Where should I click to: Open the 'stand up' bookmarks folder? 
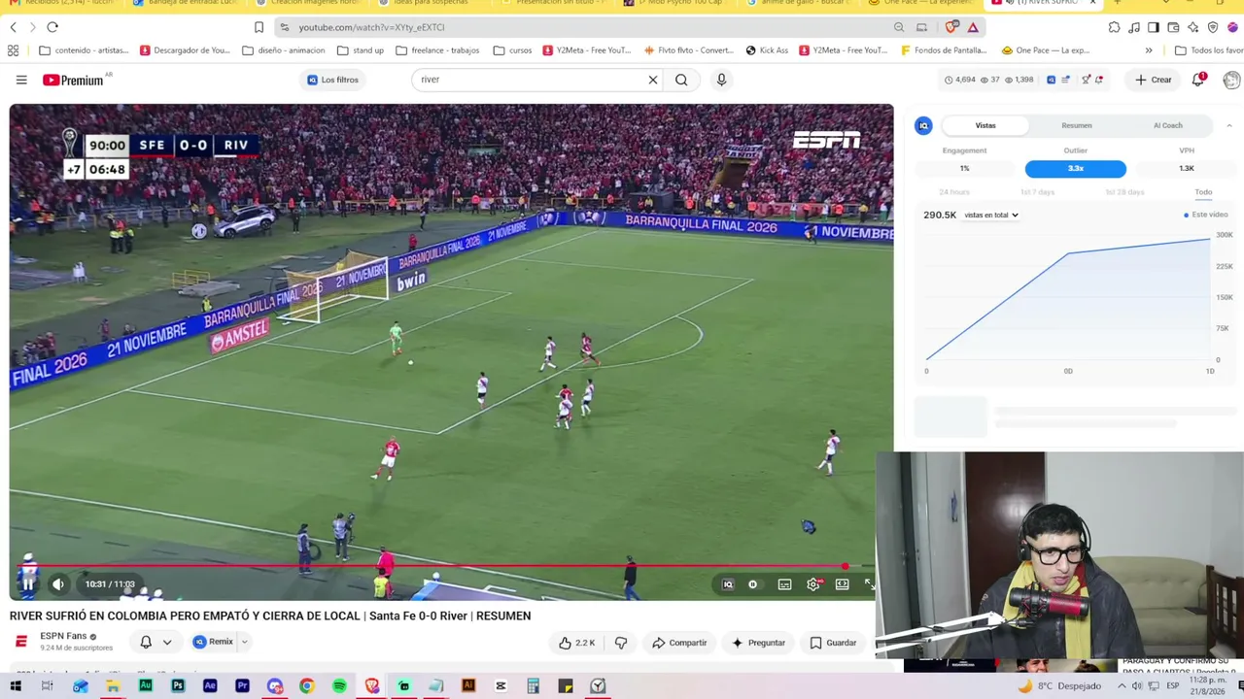361,50
